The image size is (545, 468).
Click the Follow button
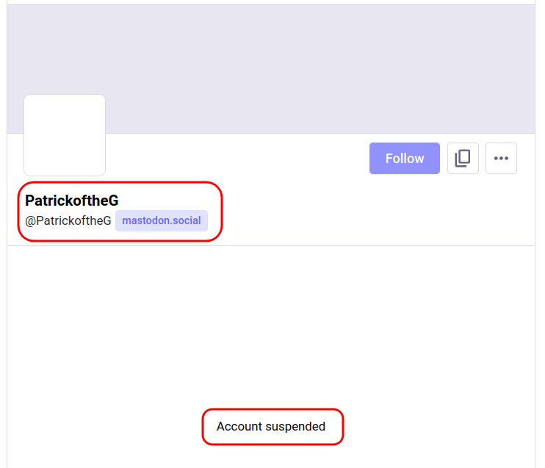point(404,159)
